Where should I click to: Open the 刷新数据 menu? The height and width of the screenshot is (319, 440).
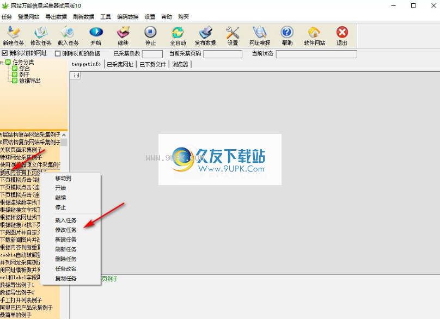tap(84, 17)
